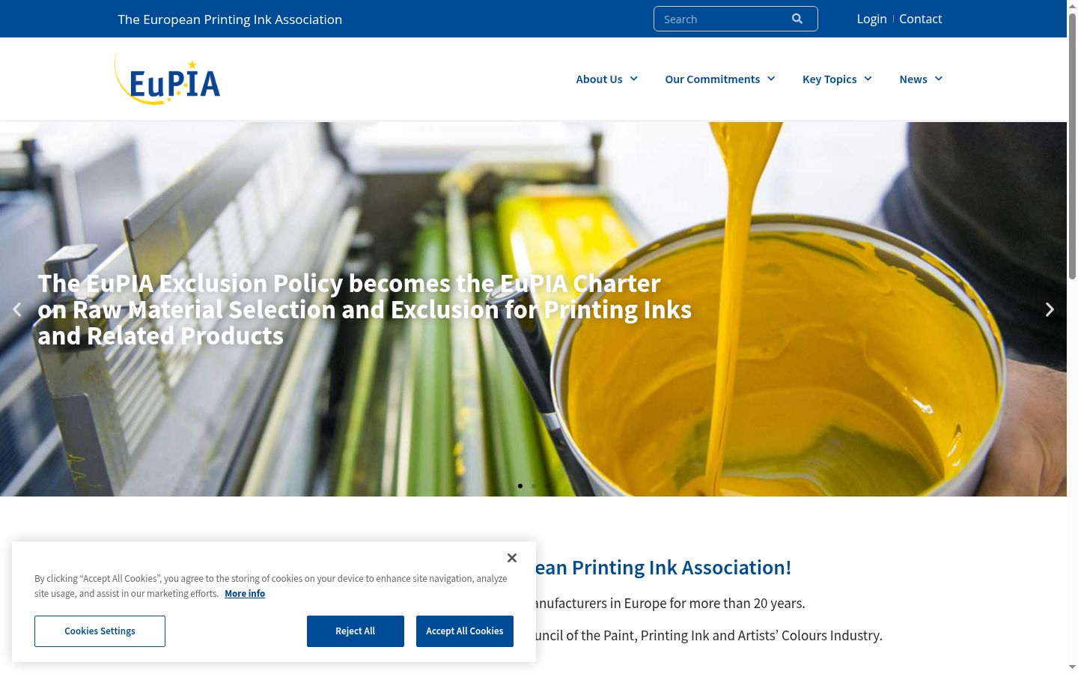Open Cookies Settings
The image size is (1078, 674).
point(100,631)
